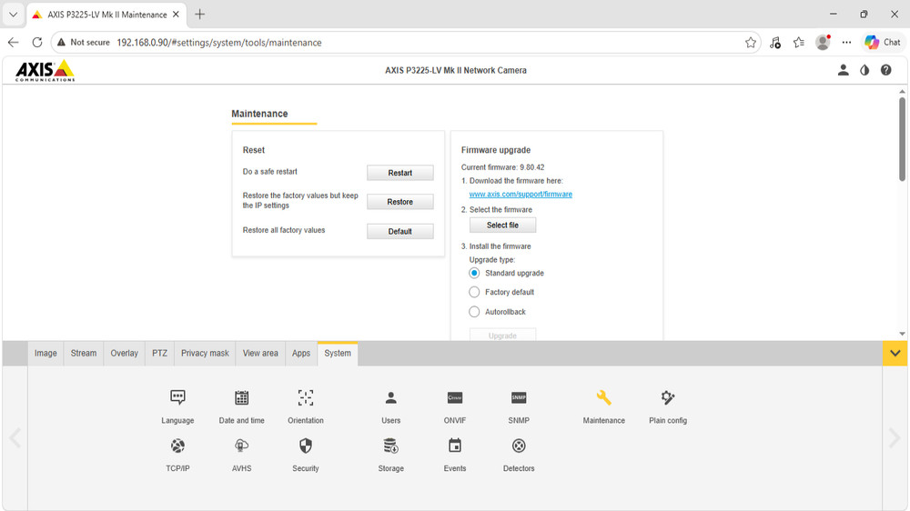Collapse settings panel with yellow chevron
910x511 pixels.
coord(895,353)
